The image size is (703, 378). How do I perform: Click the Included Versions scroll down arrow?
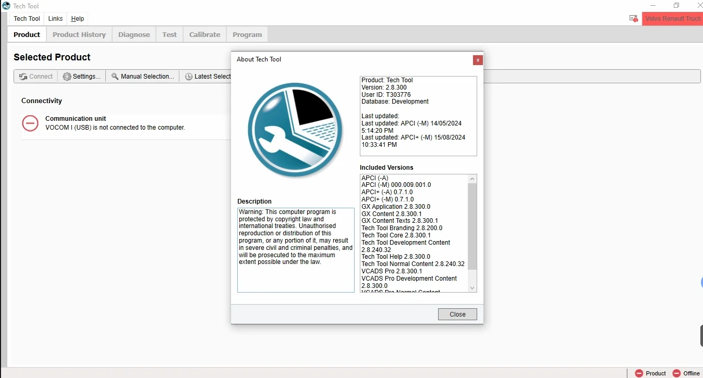(472, 288)
